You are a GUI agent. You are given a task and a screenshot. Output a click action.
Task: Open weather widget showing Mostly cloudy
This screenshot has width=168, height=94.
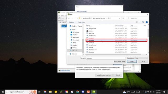click(x=132, y=92)
